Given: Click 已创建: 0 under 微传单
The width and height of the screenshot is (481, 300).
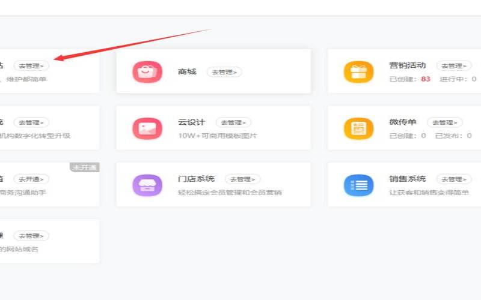Looking at the screenshot, I should pyautogui.click(x=408, y=136).
